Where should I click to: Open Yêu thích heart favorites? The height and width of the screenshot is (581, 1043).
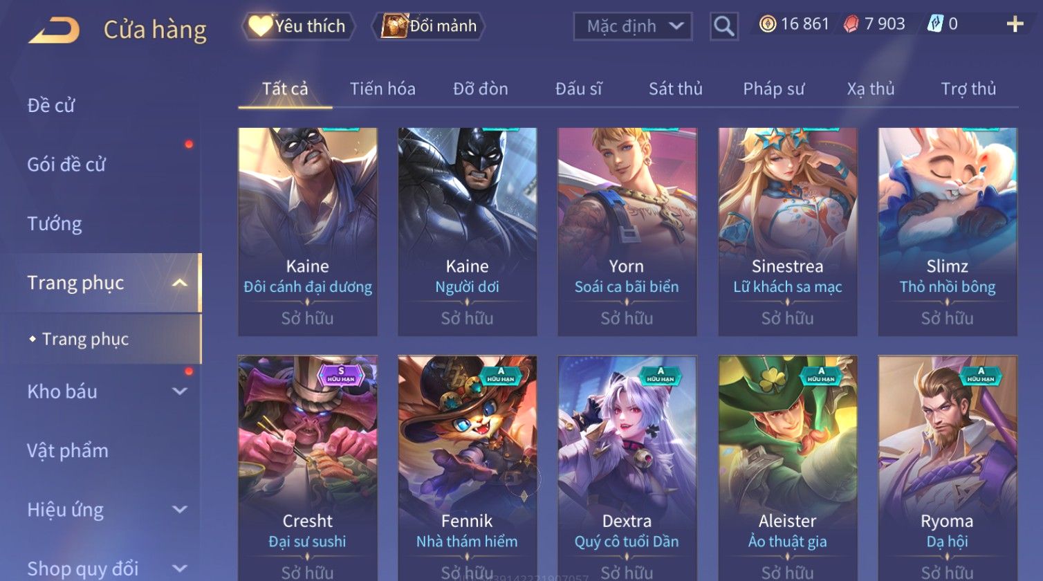[x=298, y=26]
